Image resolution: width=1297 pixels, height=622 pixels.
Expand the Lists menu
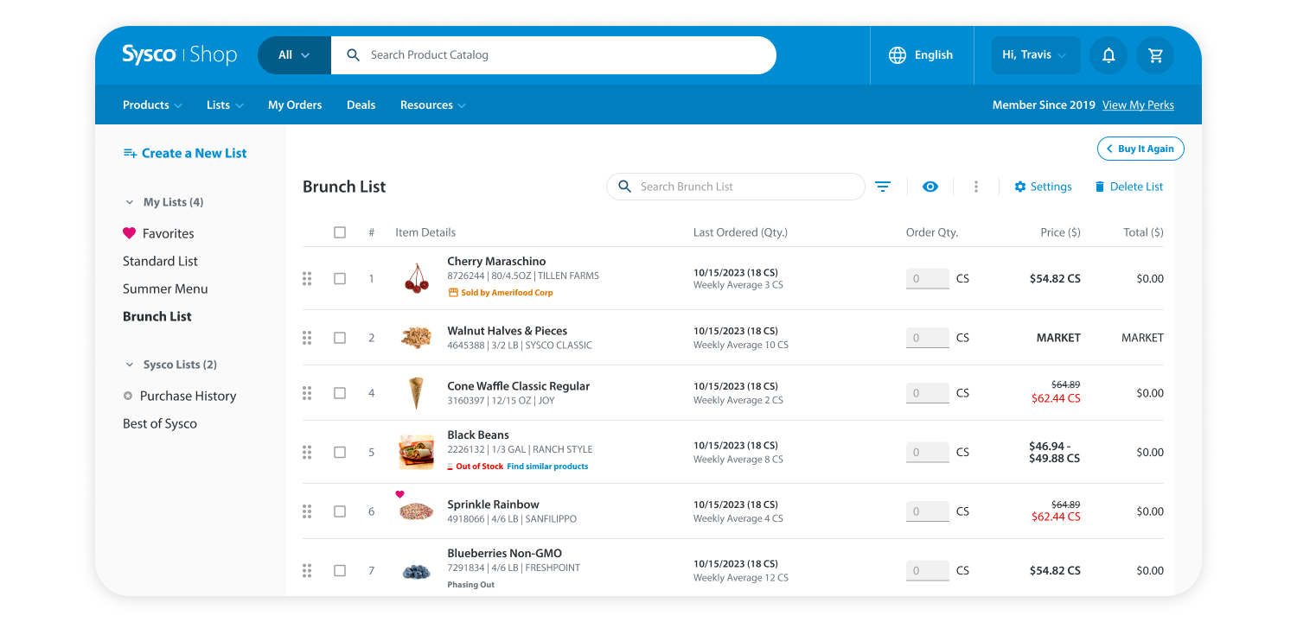click(x=225, y=105)
